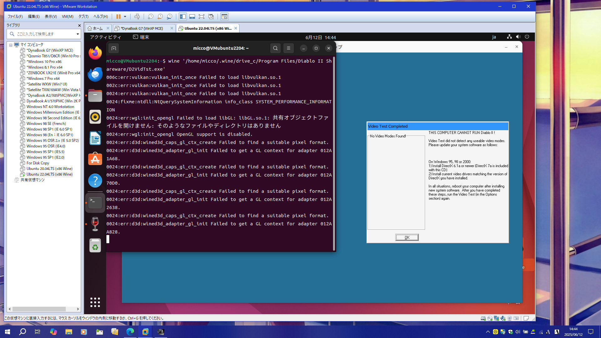Open Ubuntu Software from the dock
601x338 pixels.
click(95, 159)
